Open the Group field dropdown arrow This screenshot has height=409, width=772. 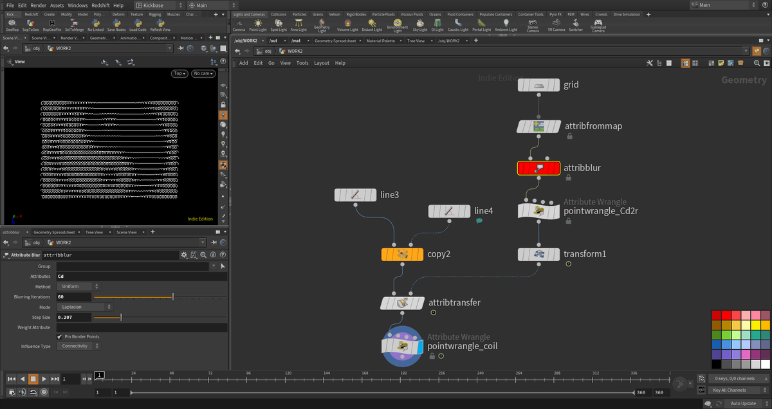pos(215,266)
